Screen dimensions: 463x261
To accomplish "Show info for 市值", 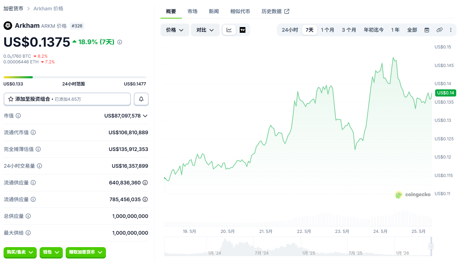I will (18, 116).
